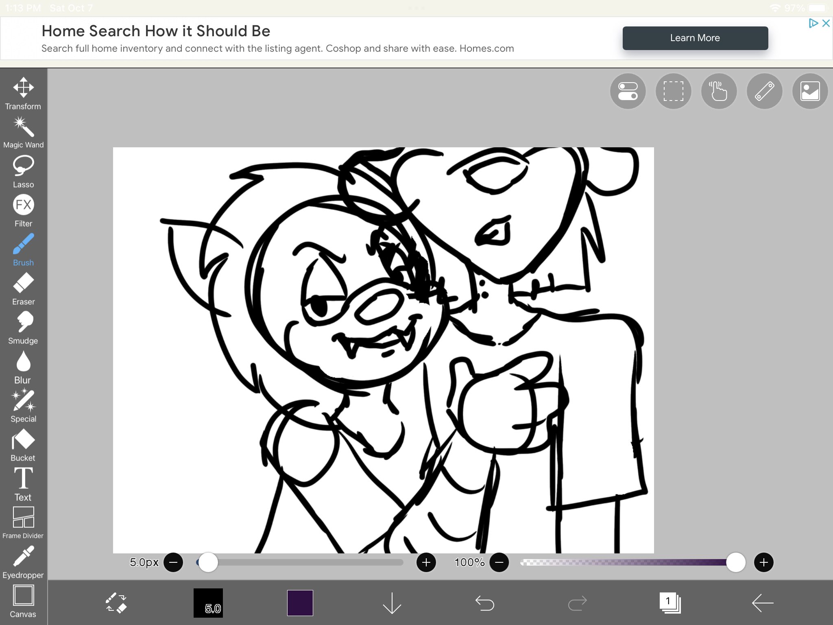The width and height of the screenshot is (833, 625).
Task: Open the FX Filter tool
Action: pyautogui.click(x=23, y=210)
